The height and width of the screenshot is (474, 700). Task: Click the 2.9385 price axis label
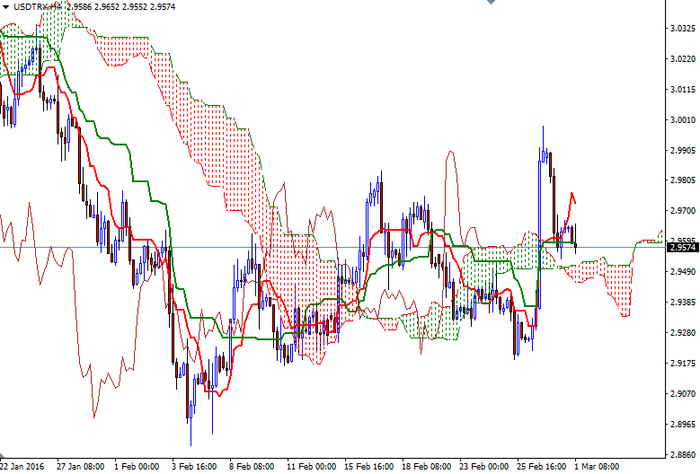[x=683, y=302]
